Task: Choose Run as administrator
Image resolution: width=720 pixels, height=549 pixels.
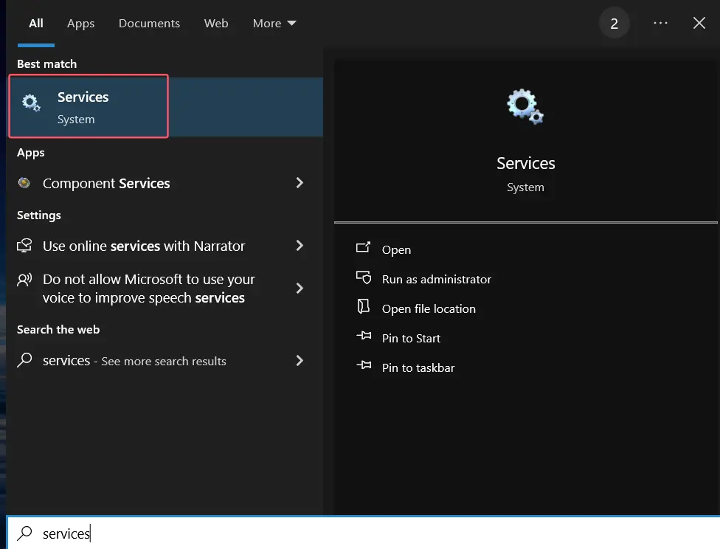Action: coord(436,280)
